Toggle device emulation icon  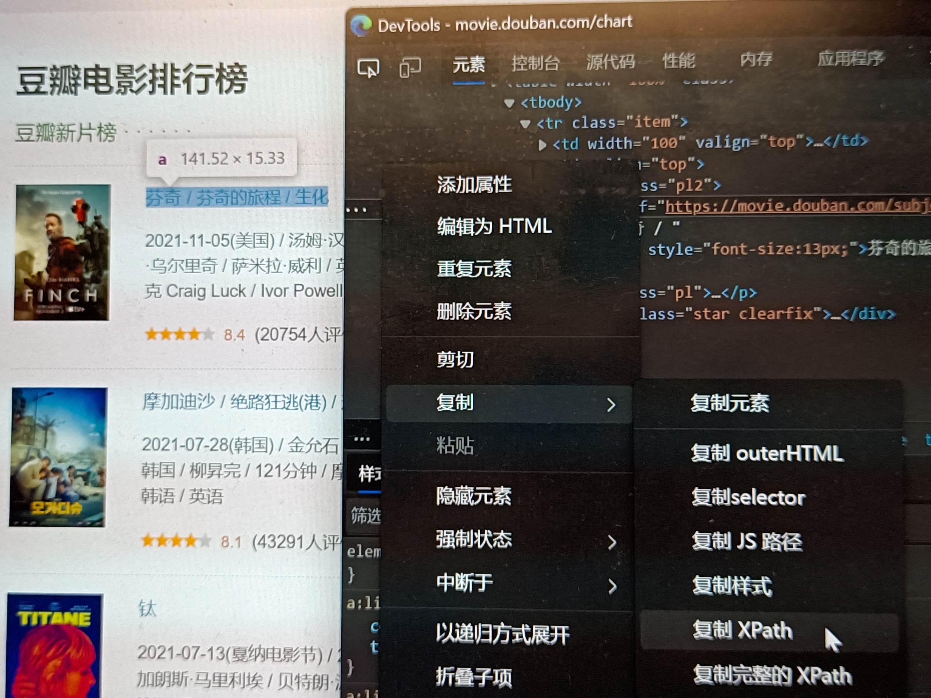(x=410, y=67)
